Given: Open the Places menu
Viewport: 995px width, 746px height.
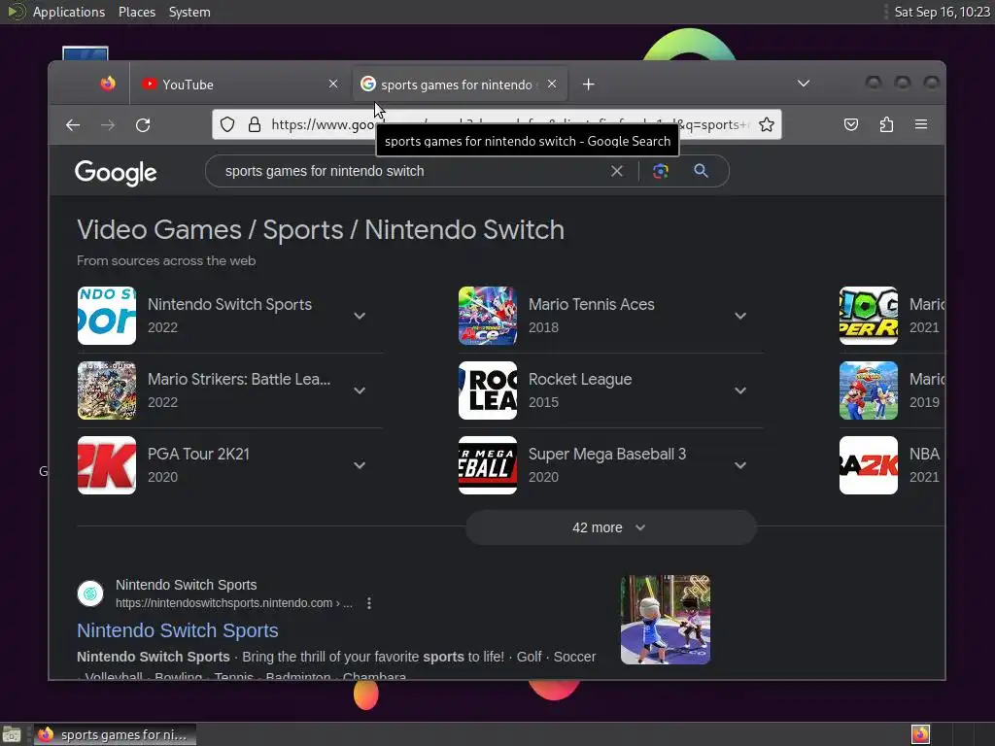Looking at the screenshot, I should point(136,12).
